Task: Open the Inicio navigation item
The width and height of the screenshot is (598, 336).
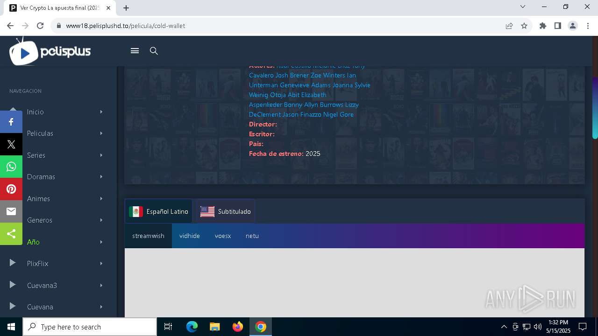Action: click(36, 112)
